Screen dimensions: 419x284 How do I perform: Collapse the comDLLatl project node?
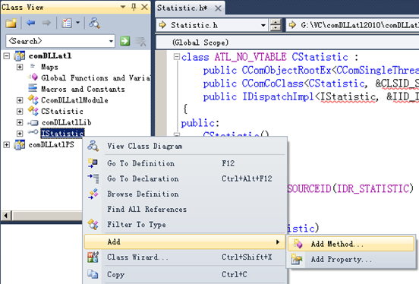(x=7, y=56)
